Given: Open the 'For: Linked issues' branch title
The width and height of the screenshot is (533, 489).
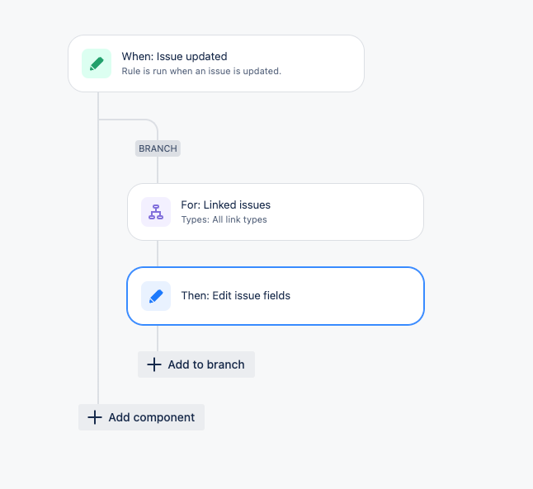Looking at the screenshot, I should (x=226, y=205).
